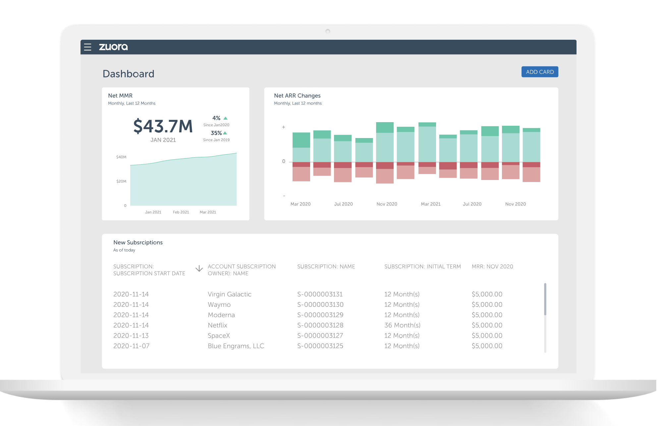Click the New Subscriptions table scrollbar

[545, 299]
